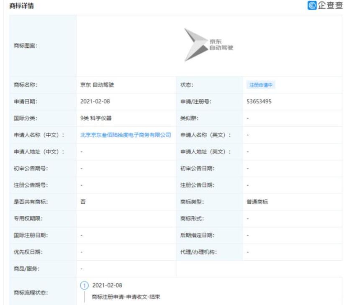Click the trademark name 京东 自动驾驶

coord(97,85)
